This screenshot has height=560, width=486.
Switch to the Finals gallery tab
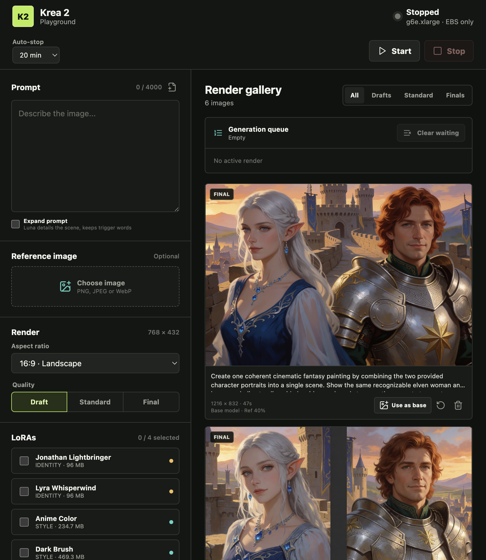pyautogui.click(x=455, y=95)
